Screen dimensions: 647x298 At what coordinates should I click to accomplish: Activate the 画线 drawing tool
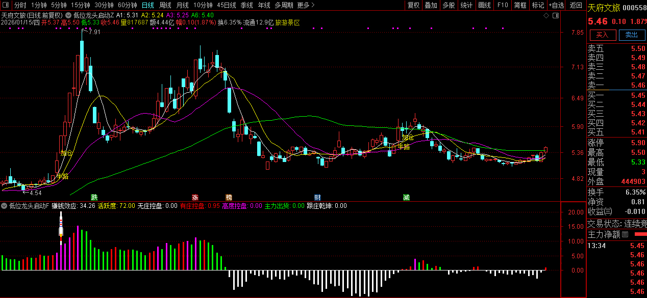(x=484, y=5)
